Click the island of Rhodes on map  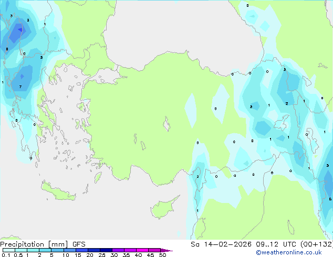tap(98, 177)
